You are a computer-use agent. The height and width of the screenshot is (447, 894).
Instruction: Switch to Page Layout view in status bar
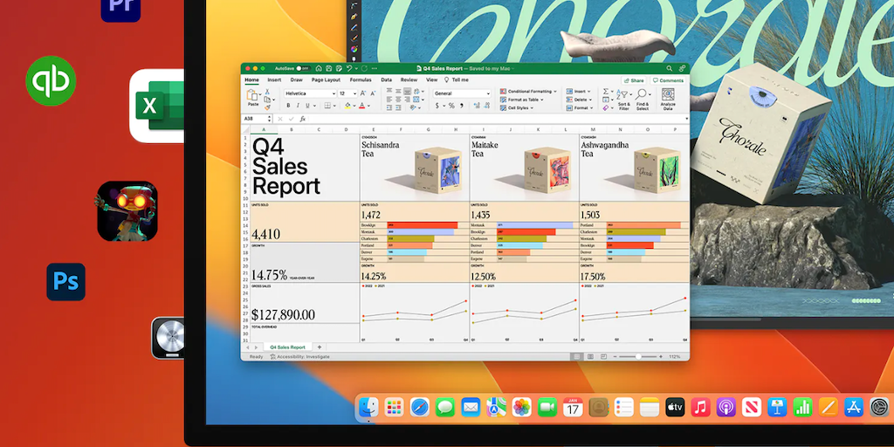tap(589, 356)
